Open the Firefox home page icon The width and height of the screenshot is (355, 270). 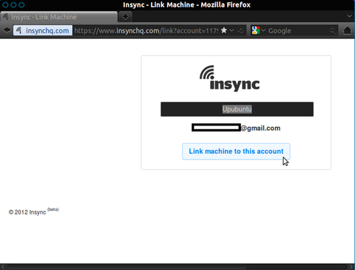click(348, 30)
